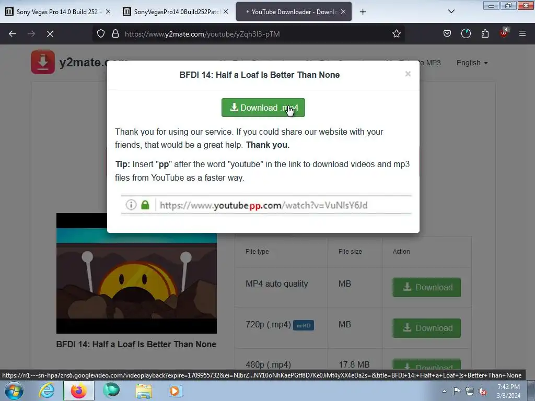Open the Save to Pocket icon
The height and width of the screenshot is (401, 535).
point(447,34)
